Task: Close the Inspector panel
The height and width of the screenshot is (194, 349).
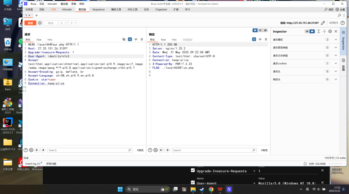Action: (336, 32)
